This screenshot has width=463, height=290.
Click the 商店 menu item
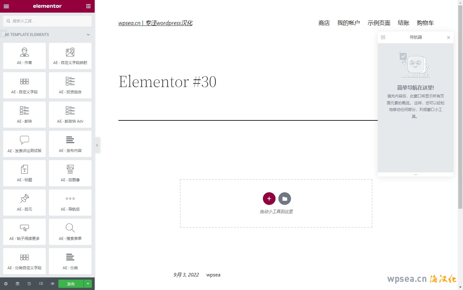pyautogui.click(x=324, y=23)
